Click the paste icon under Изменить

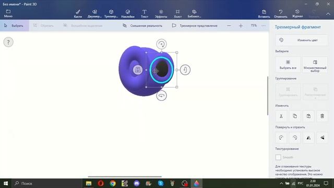308,116
